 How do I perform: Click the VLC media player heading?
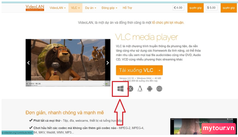(147, 37)
